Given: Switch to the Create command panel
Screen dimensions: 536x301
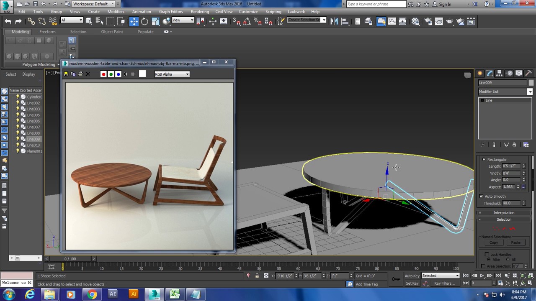Looking at the screenshot, I should click(x=480, y=73).
